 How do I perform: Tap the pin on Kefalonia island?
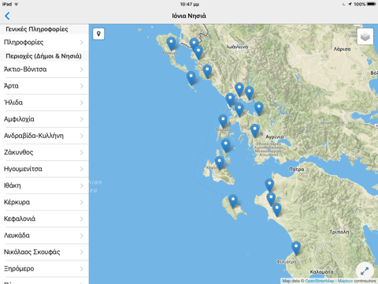click(220, 163)
